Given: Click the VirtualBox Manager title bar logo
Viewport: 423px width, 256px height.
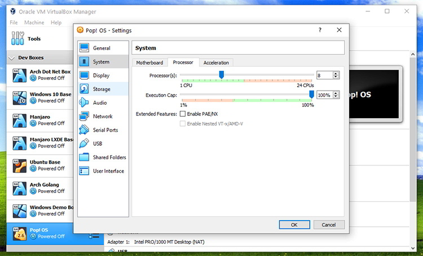Looking at the screenshot, I should [12, 12].
